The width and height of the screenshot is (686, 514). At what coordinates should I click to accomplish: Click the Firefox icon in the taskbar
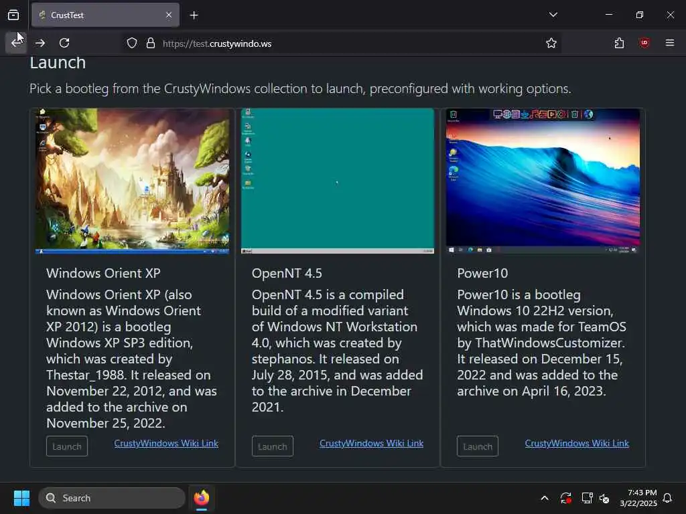(202, 498)
